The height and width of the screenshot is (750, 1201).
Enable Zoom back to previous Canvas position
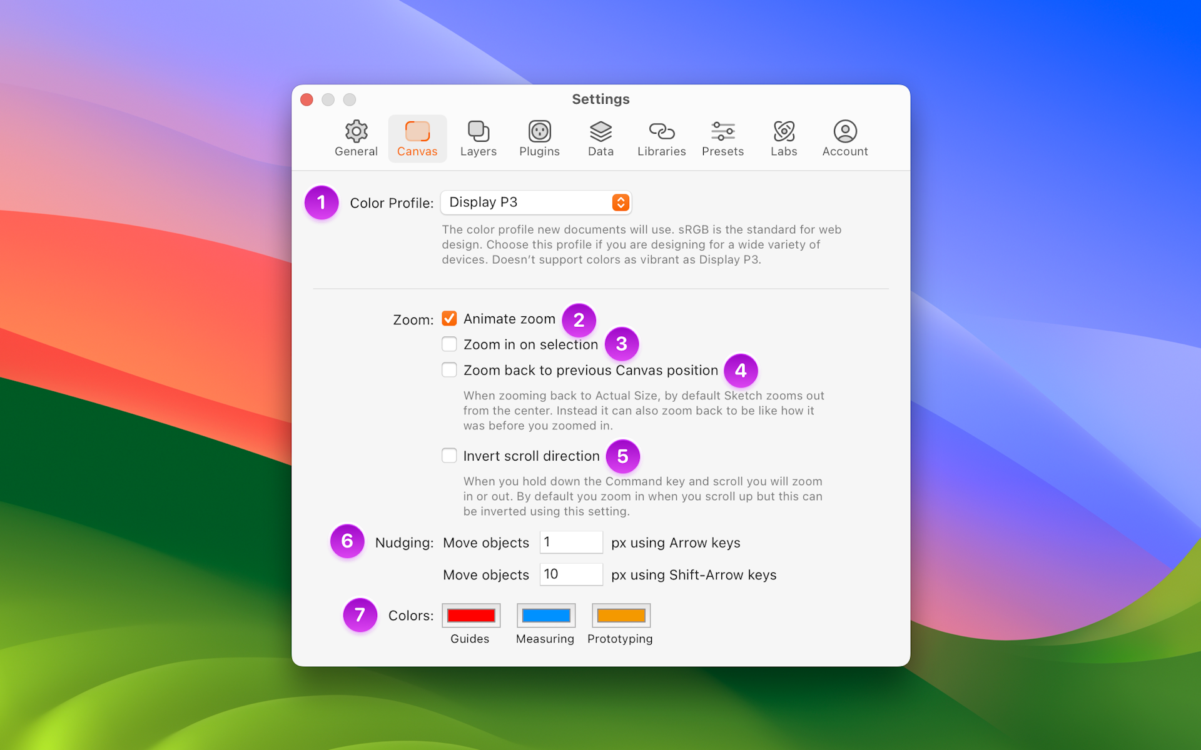point(448,370)
